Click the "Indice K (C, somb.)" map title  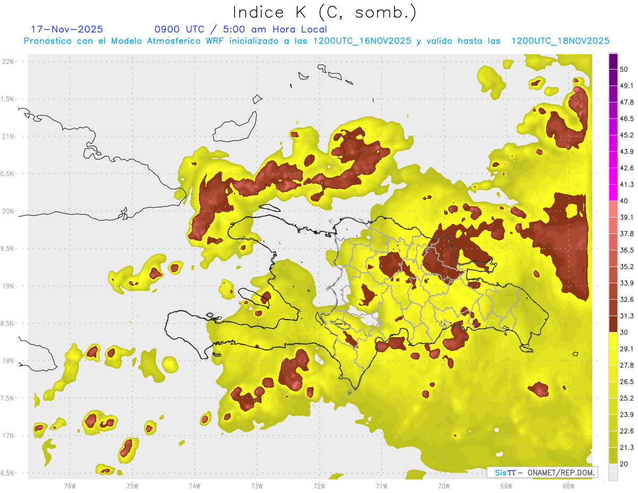325,12
